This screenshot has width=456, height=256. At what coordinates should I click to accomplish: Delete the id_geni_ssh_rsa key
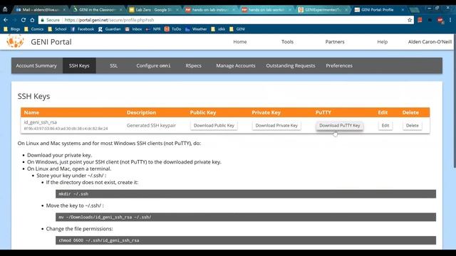coord(412,125)
